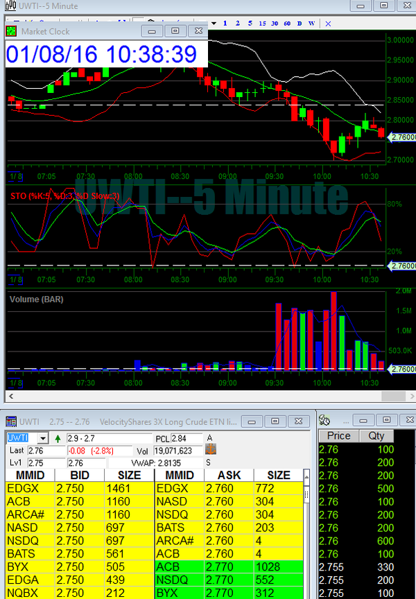This screenshot has height=599, width=416.
Task: Choose the 60-minute timeframe button
Action: [x=287, y=23]
